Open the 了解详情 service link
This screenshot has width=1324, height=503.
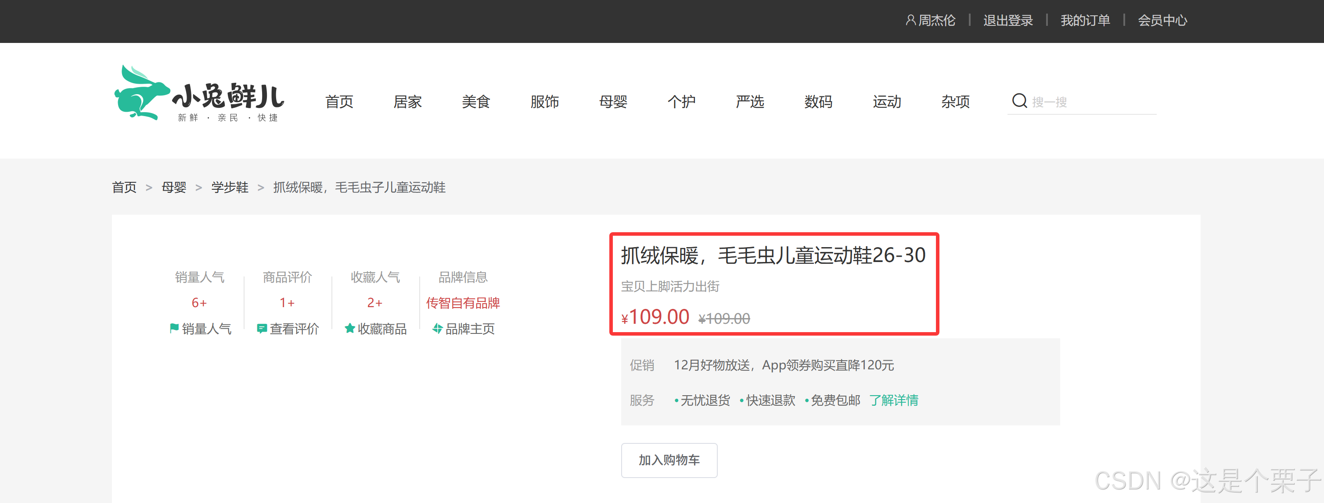[x=893, y=400]
